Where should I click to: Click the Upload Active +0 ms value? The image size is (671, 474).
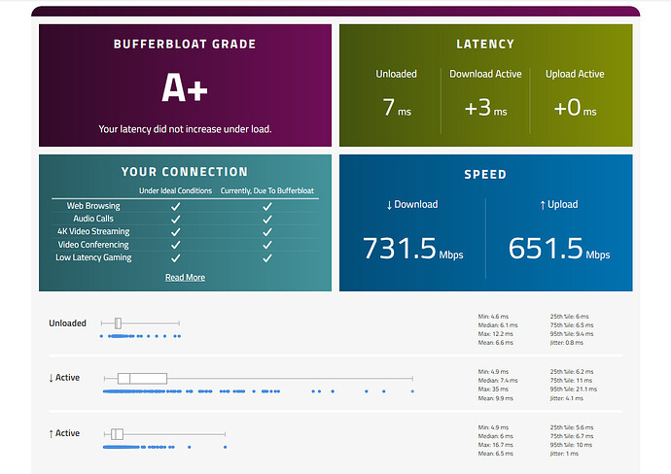point(575,108)
